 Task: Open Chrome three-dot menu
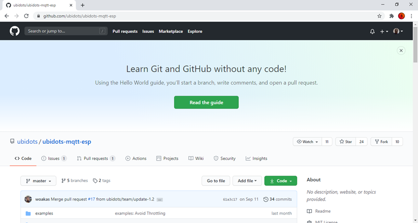pos(412,16)
